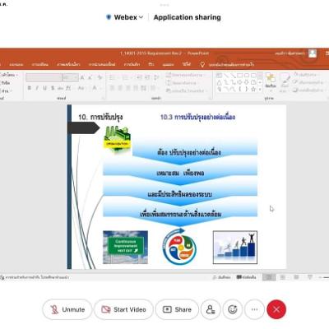
Task: Open the Quick Styles gallery
Action: coord(285,82)
